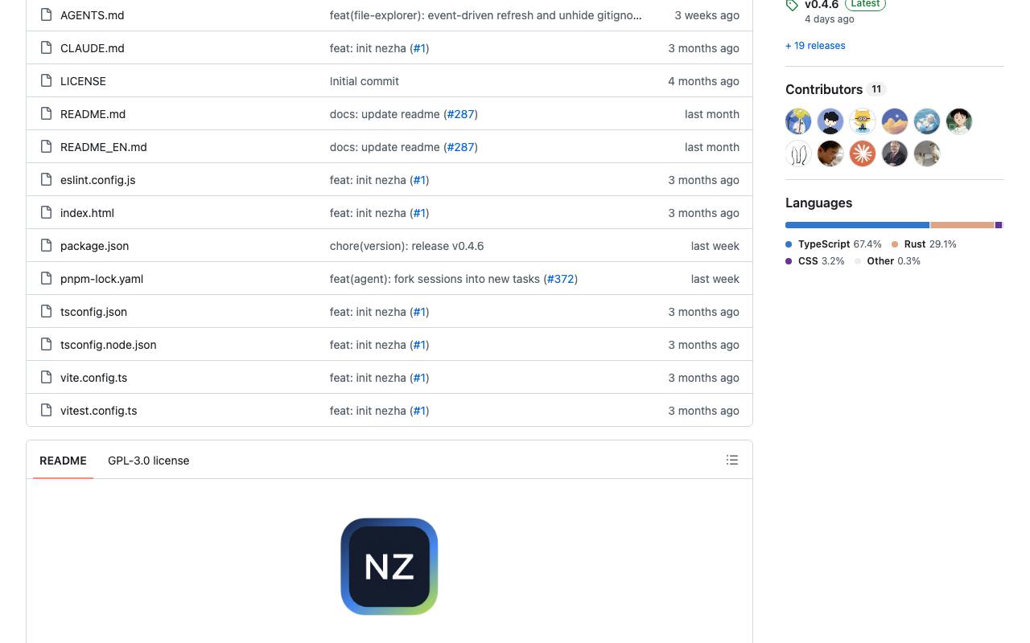Click the "4 days ago" release date
The width and height of the screenshot is (1030, 643).
(830, 19)
